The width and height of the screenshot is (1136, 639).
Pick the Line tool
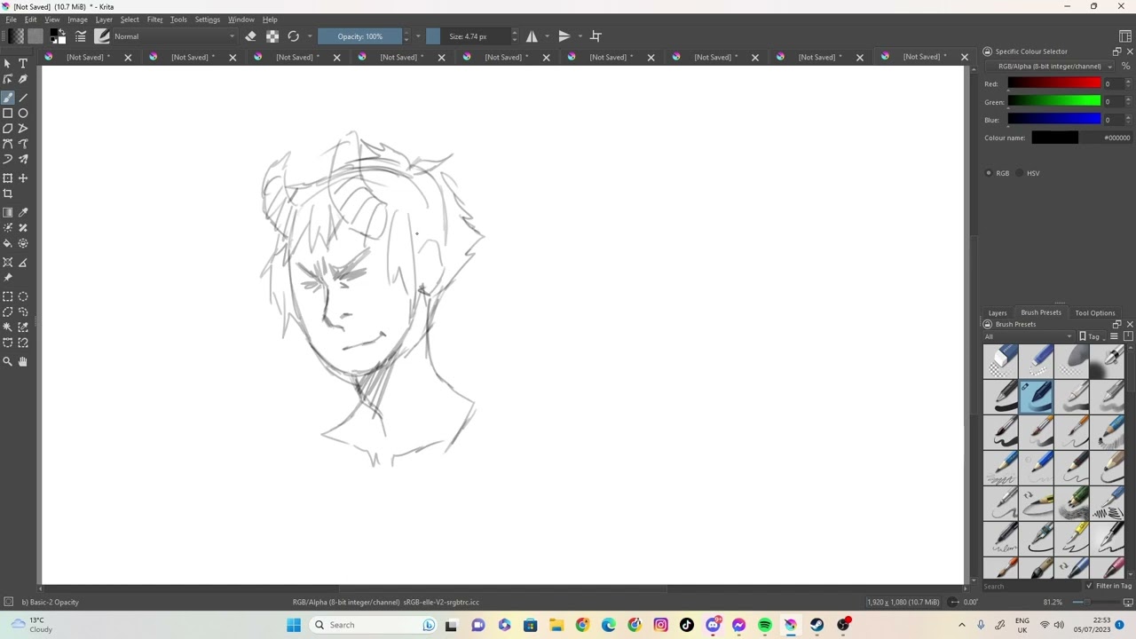coord(23,98)
